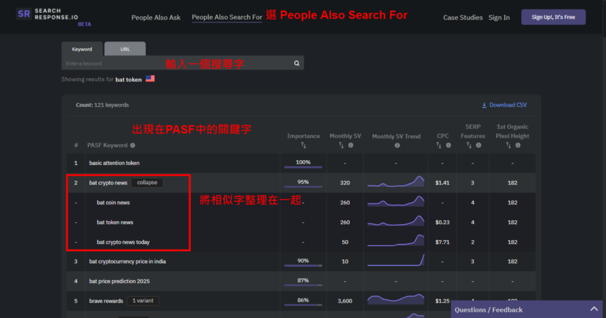Click the Monthly SV info icon

coord(350,145)
